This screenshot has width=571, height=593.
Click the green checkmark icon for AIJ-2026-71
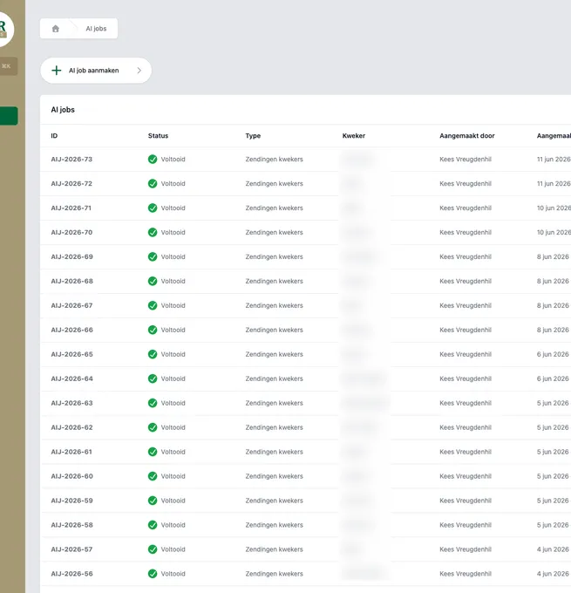pyautogui.click(x=153, y=208)
